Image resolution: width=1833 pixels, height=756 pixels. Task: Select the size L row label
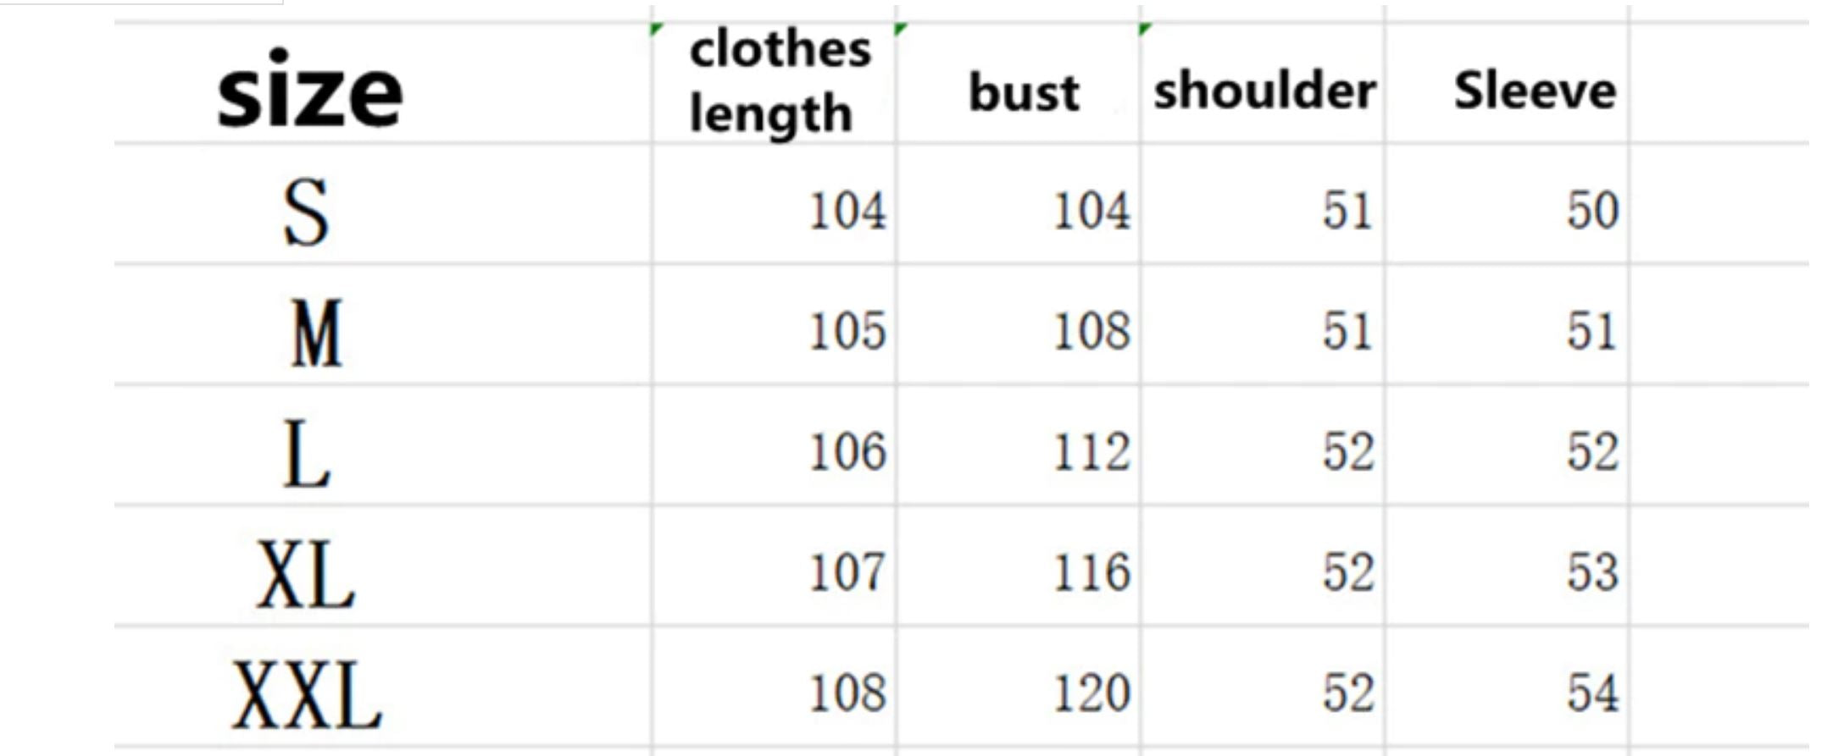305,455
